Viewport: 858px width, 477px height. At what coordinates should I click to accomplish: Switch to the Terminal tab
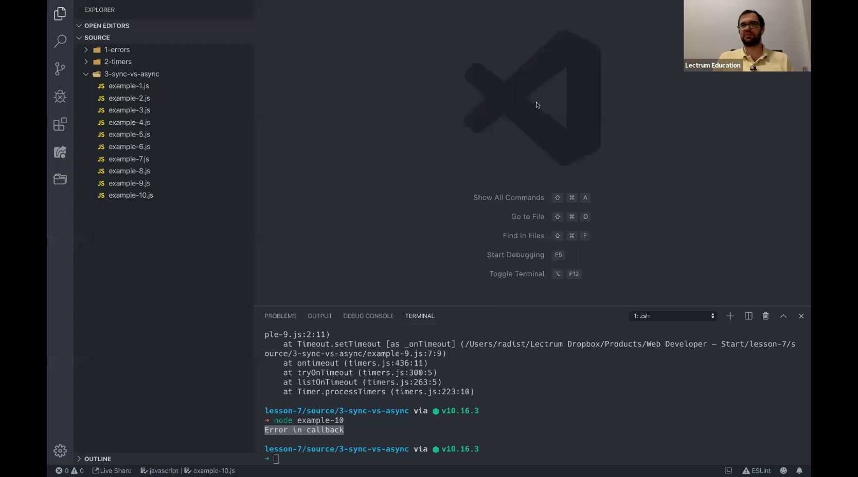[420, 316]
